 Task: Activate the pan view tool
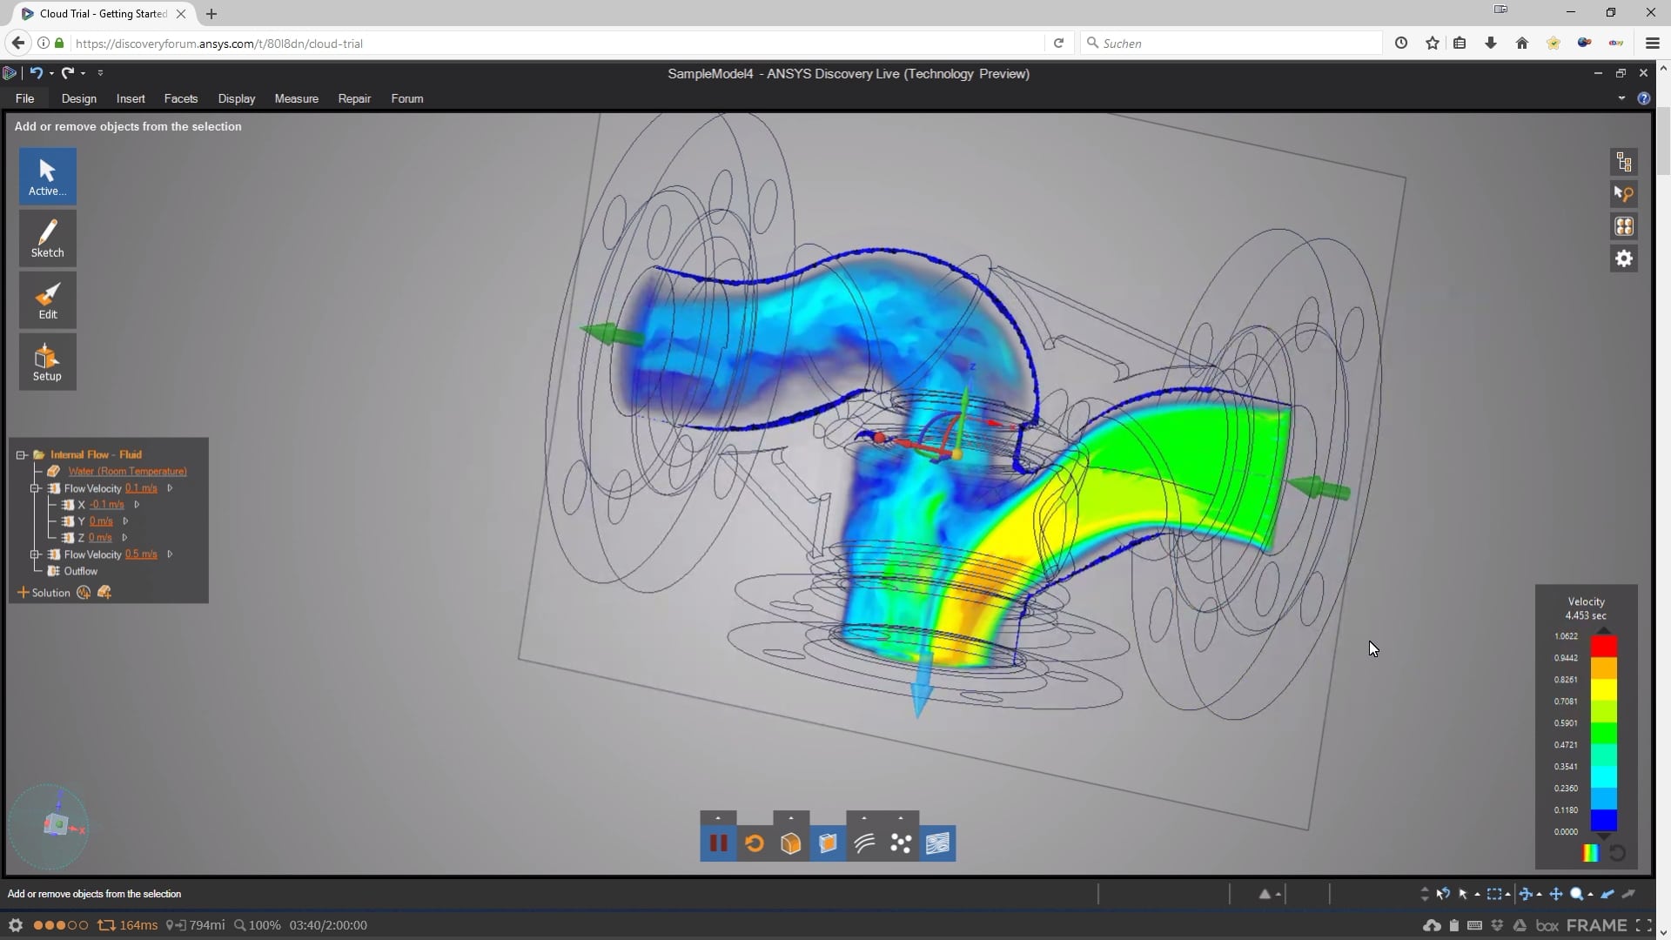1556,894
